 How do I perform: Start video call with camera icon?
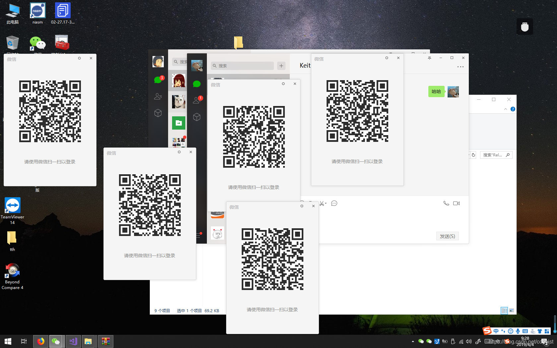(x=456, y=203)
